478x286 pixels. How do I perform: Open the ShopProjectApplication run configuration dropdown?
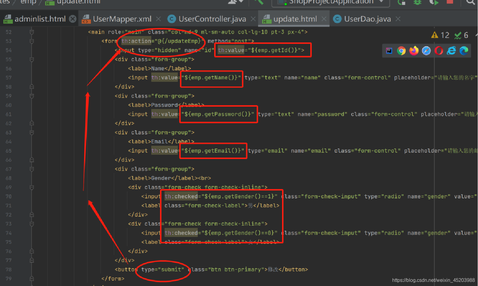point(331,2)
